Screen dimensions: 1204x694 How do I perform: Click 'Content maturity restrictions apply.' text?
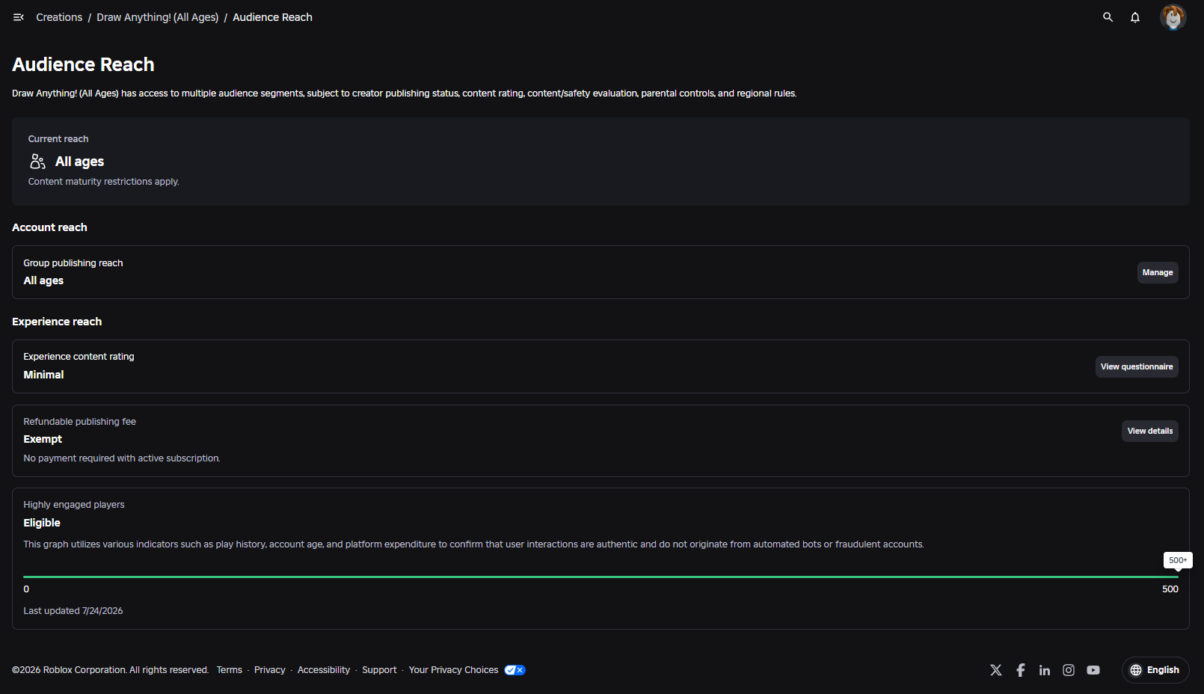click(104, 182)
